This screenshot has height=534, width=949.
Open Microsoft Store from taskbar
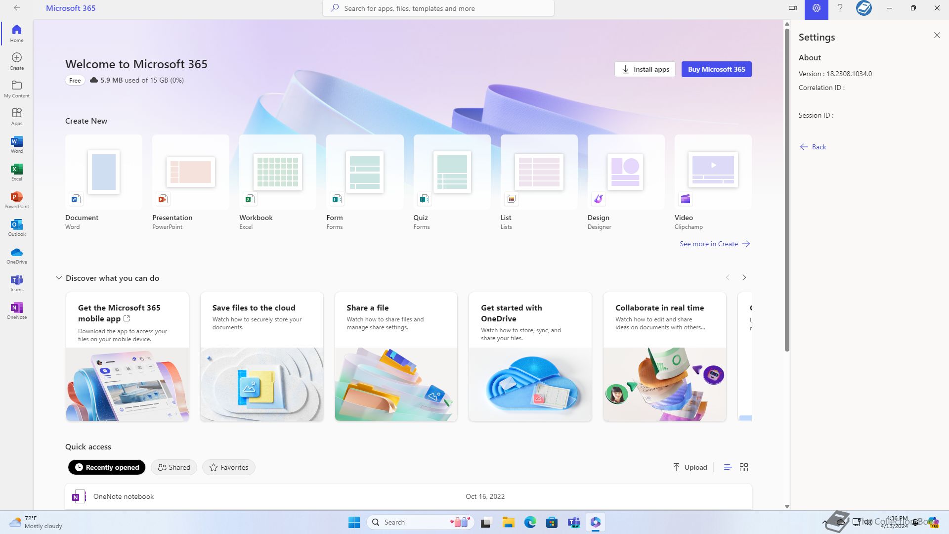[552, 522]
